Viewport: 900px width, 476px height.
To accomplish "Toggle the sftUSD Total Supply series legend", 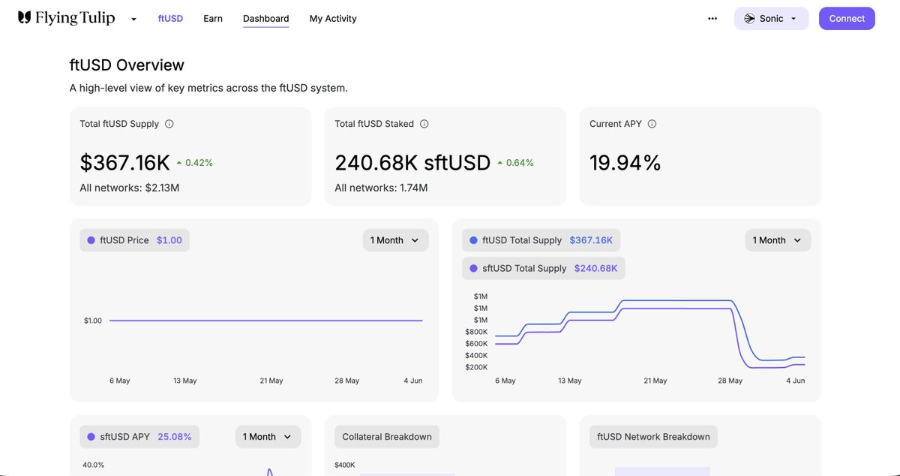I will tap(543, 268).
